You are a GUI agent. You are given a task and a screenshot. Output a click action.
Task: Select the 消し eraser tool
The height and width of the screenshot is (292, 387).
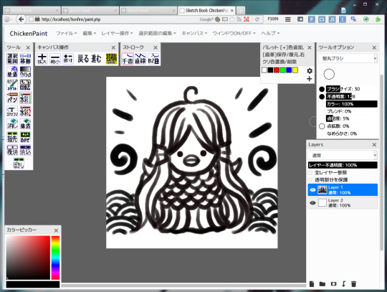click(12, 124)
